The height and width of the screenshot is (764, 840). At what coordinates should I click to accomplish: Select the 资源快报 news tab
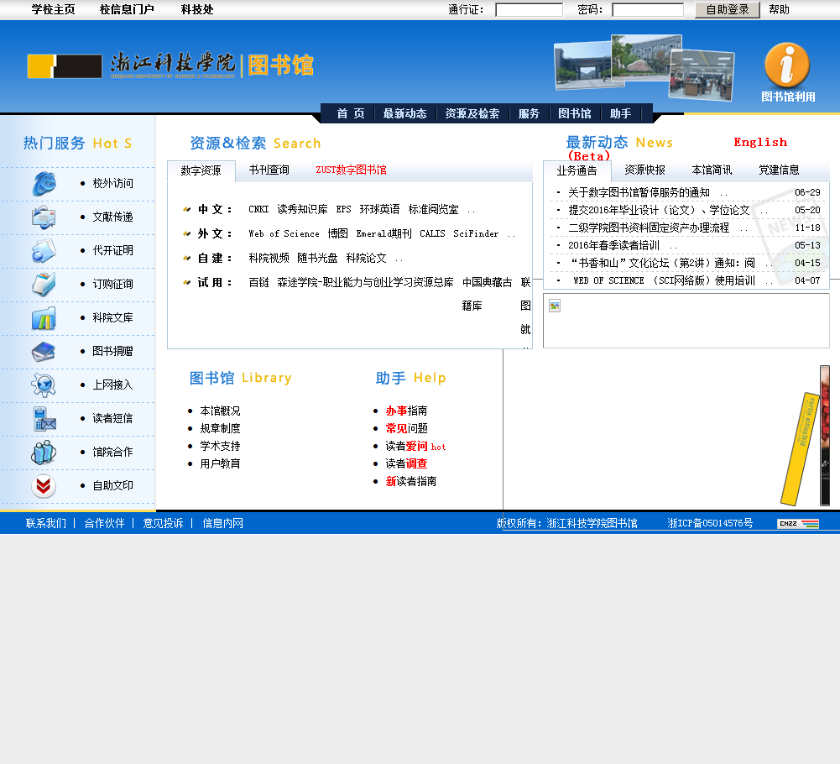[x=644, y=170]
